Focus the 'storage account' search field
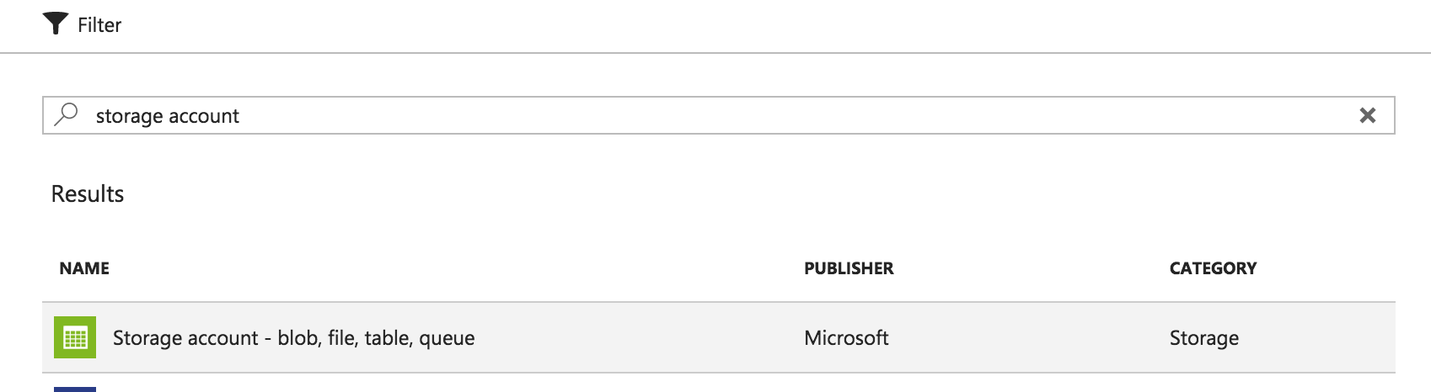This screenshot has width=1431, height=392. coord(718,115)
